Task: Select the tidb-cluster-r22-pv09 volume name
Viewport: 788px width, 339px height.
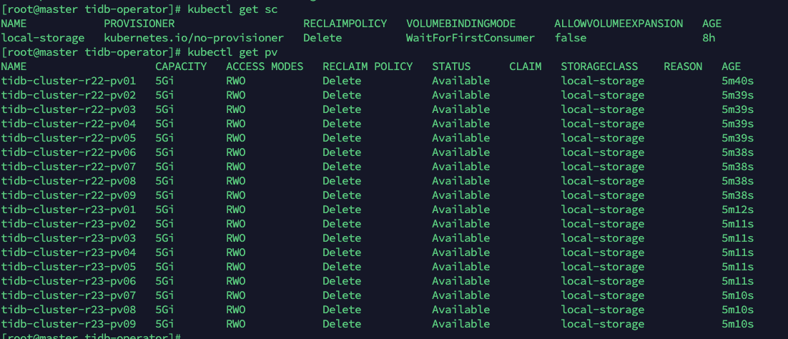Action: click(x=69, y=195)
